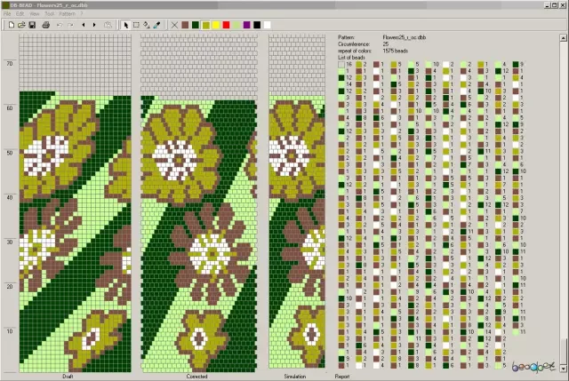Print the pattern with the printer icon

(x=45, y=25)
